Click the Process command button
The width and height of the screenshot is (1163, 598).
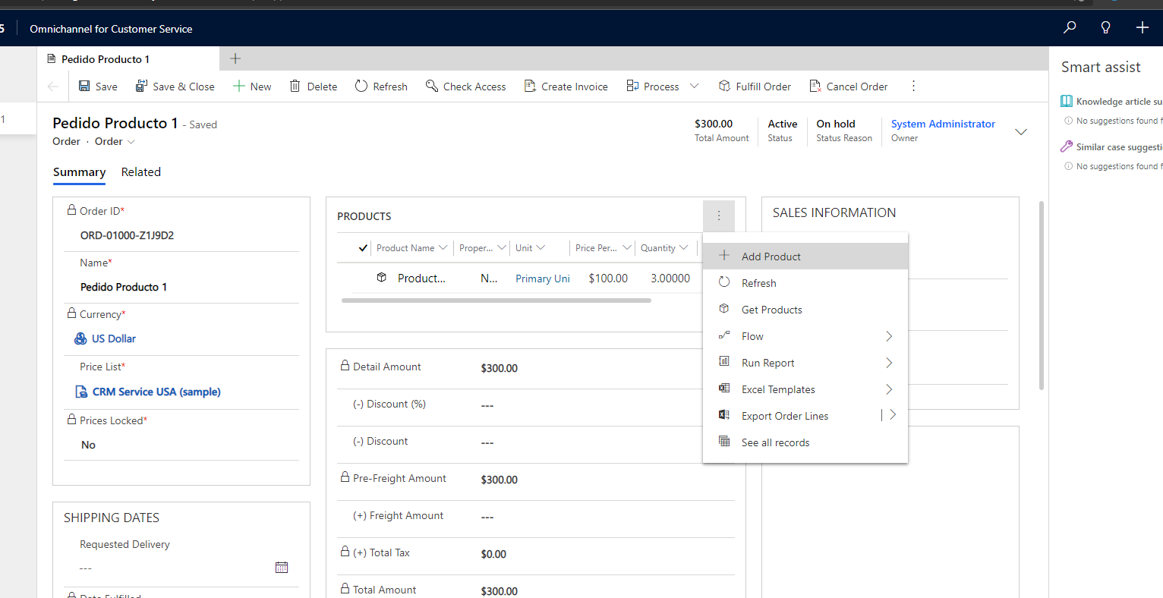point(653,87)
